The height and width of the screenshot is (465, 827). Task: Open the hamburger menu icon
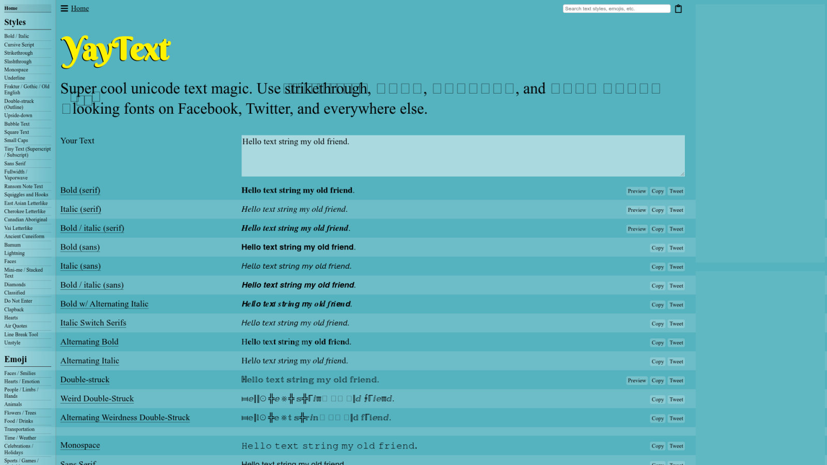(x=64, y=8)
